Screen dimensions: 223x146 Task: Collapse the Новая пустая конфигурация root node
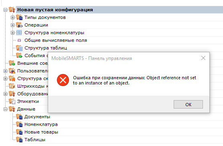point(5,10)
